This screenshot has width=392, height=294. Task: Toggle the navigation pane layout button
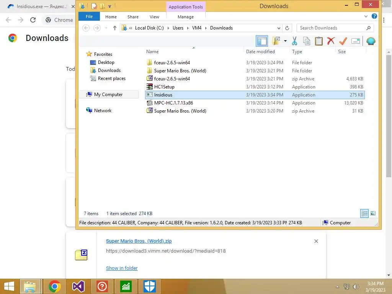tap(262, 41)
